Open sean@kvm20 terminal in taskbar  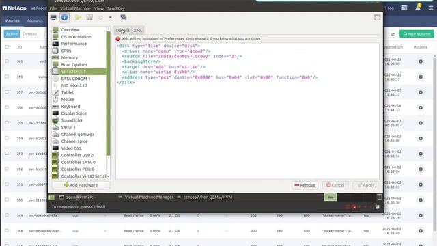click(78, 197)
